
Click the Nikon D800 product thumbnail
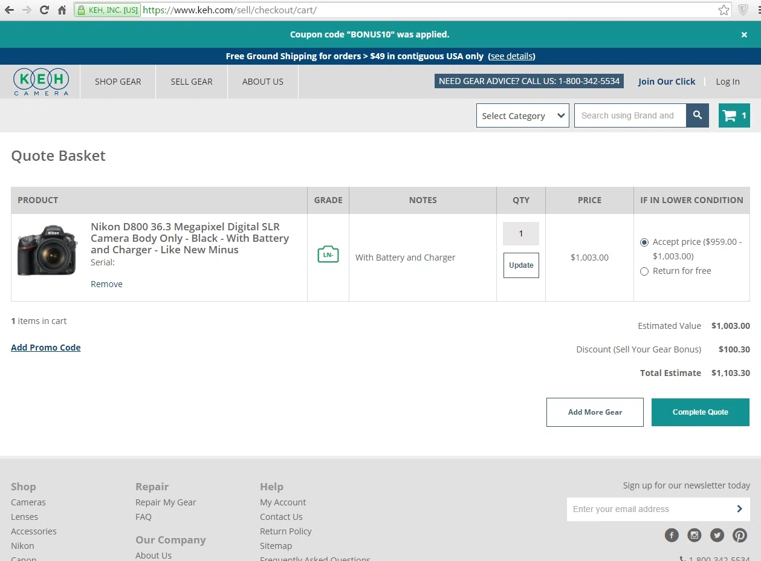coord(48,250)
